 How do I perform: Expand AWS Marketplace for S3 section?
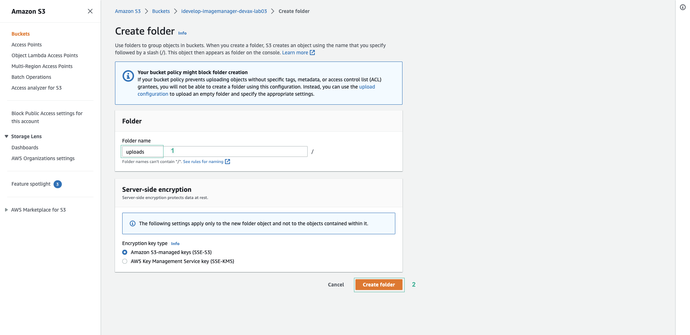(6, 210)
